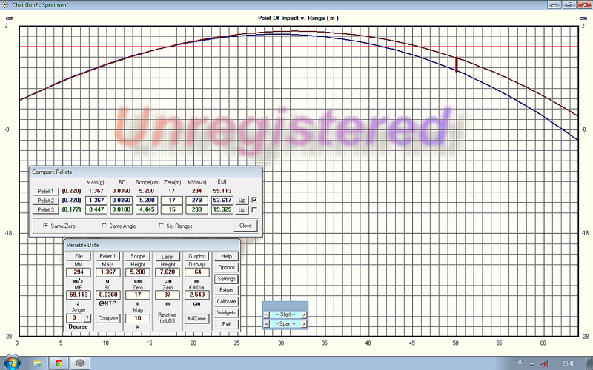Open Windows Explorer from the taskbar

(38, 363)
